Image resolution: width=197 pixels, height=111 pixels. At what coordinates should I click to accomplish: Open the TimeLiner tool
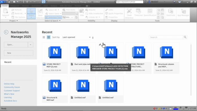[x=139, y=13]
